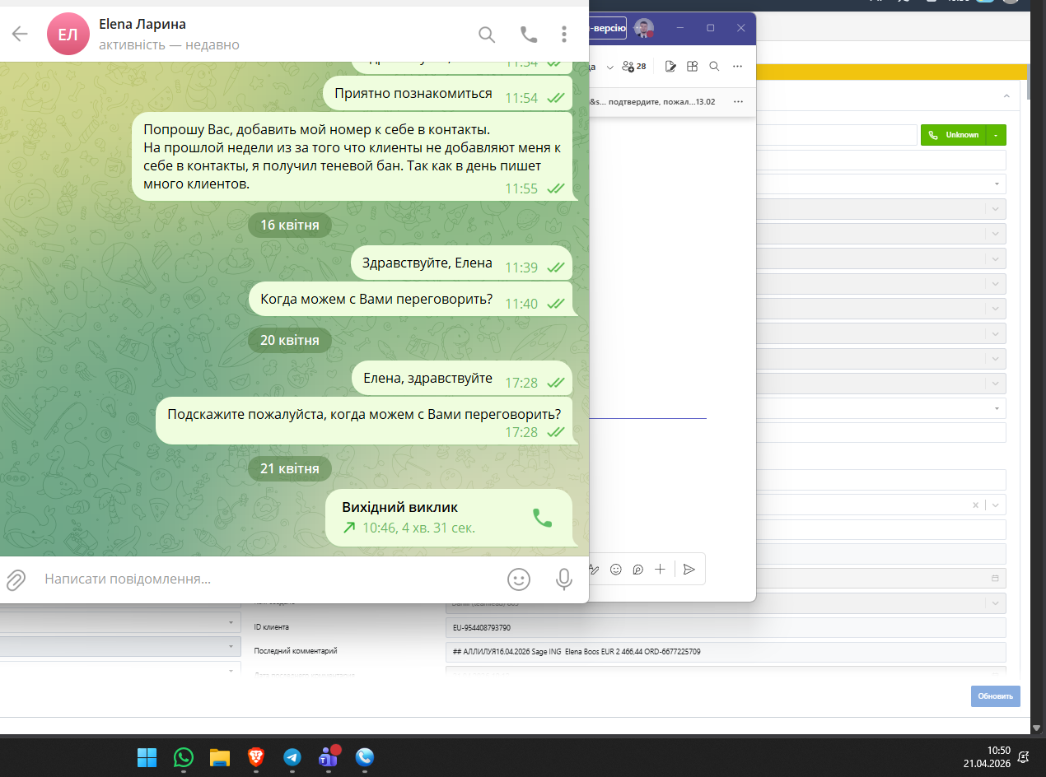Open Brave browser from the taskbar
The height and width of the screenshot is (777, 1046).
255,756
